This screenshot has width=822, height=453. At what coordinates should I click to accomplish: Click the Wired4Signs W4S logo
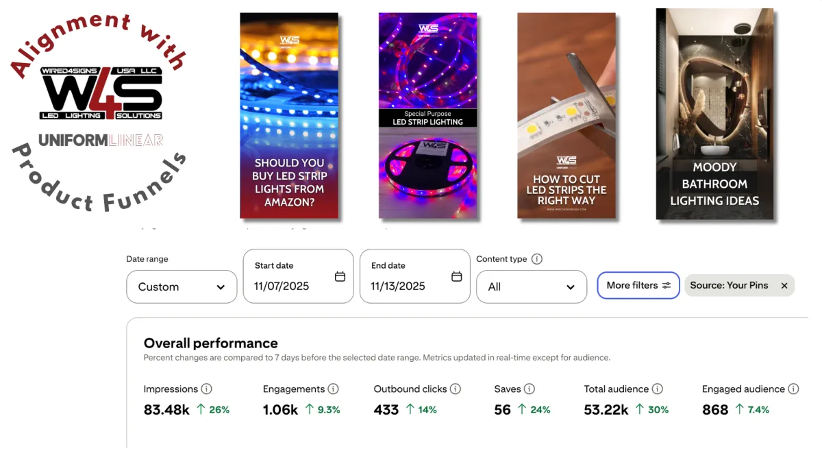click(x=101, y=94)
